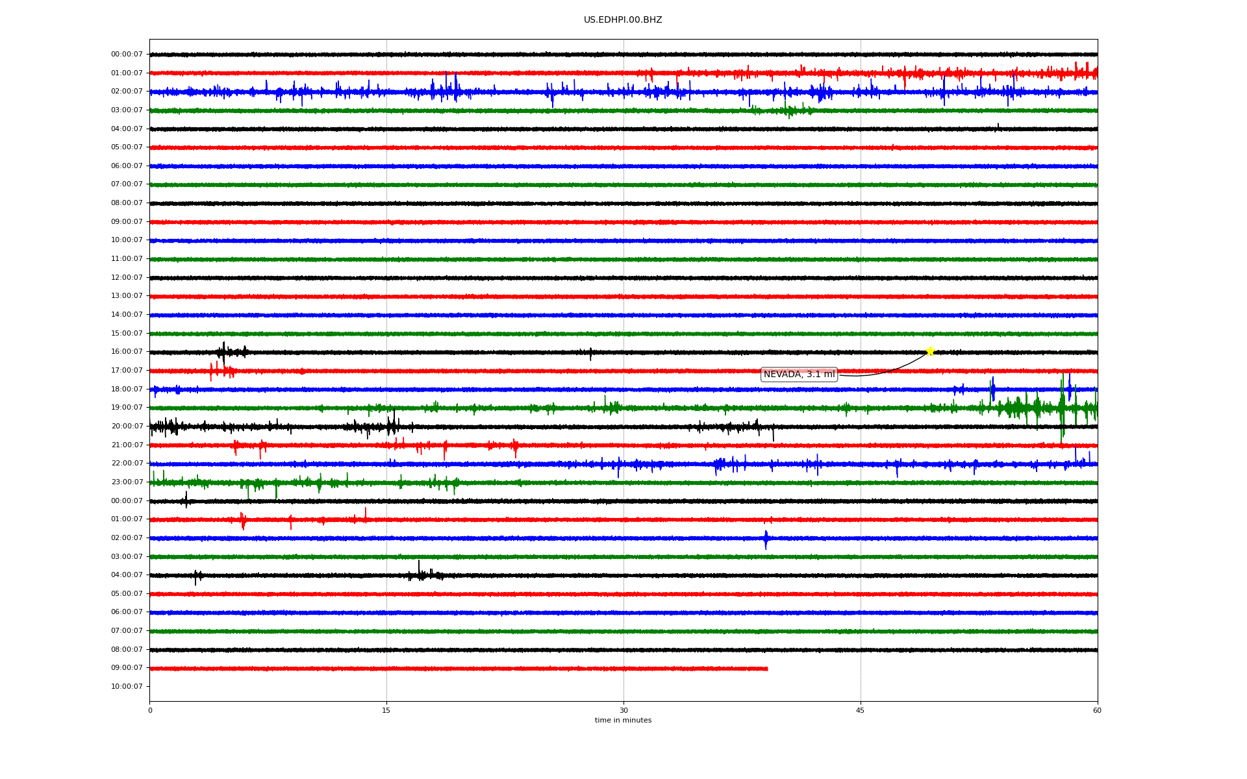Click the x-axis tick label 0
1247x779 pixels.
(x=150, y=710)
